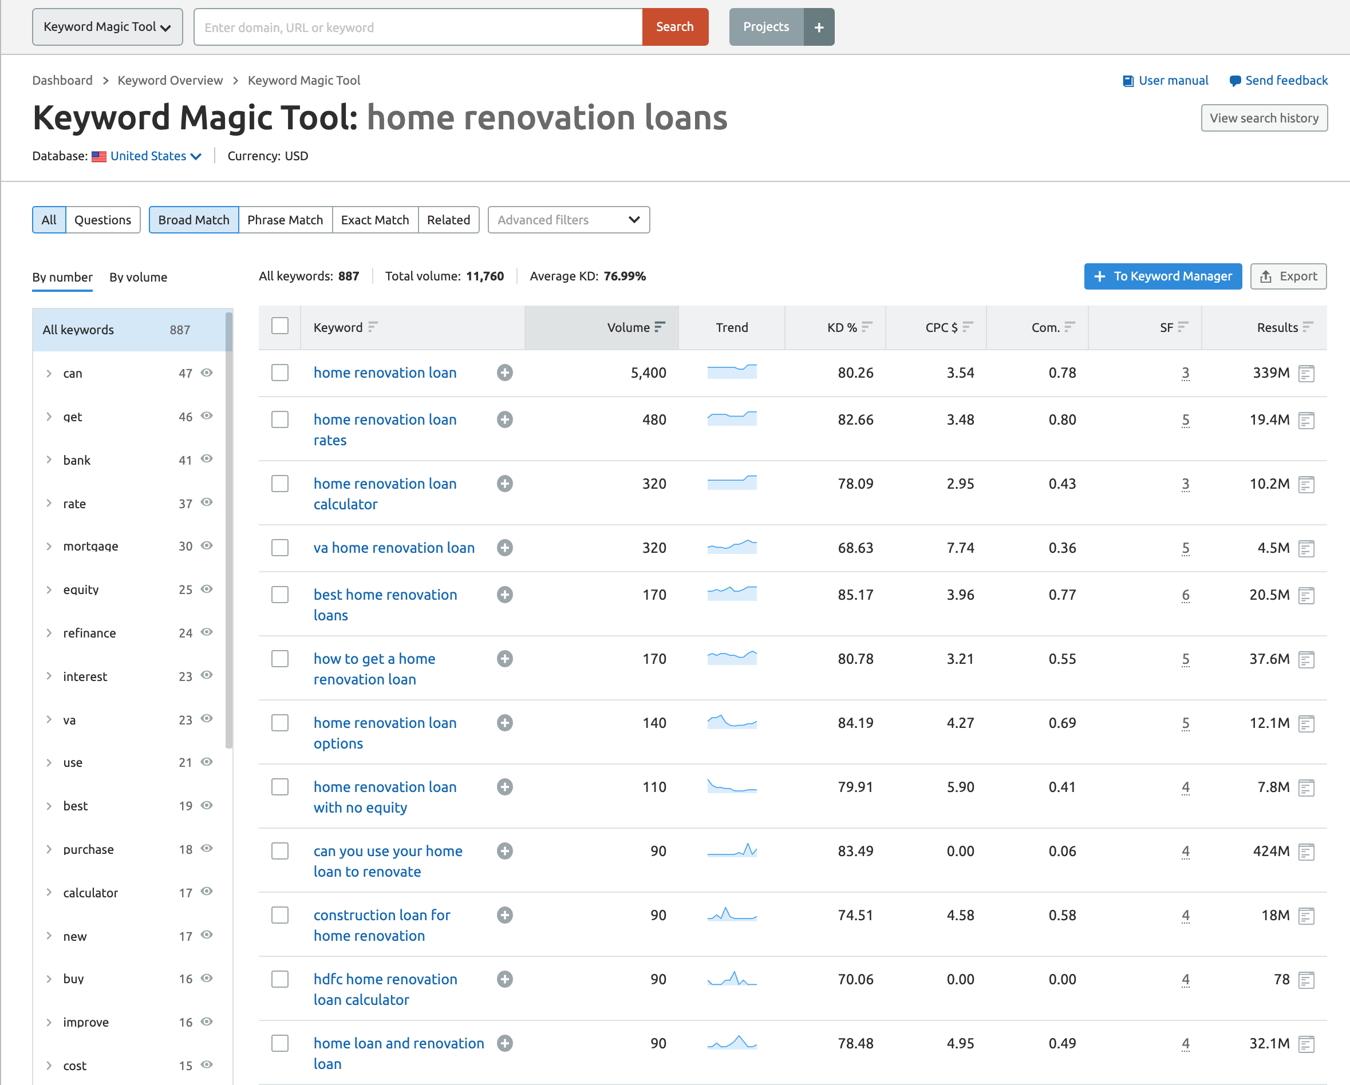Click the SF value 6 for 'best home renovation loans'

[1185, 595]
